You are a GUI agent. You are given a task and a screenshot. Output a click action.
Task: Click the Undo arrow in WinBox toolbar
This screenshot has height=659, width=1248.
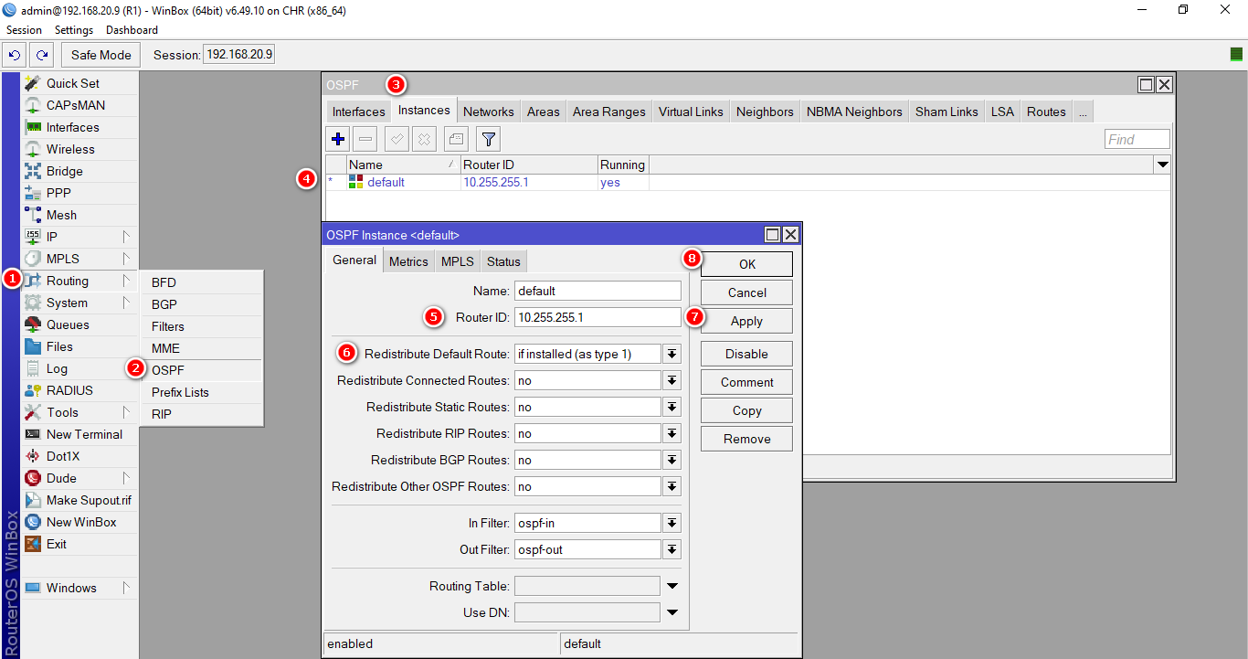(x=16, y=55)
